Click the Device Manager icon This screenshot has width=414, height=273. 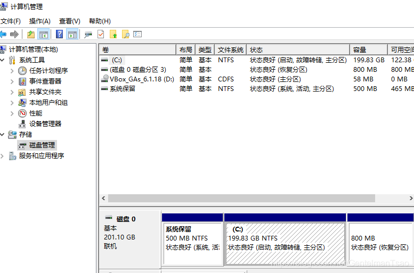22,124
